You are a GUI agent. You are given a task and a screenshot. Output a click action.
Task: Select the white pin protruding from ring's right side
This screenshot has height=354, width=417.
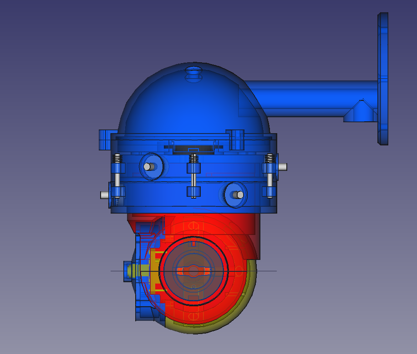(282, 167)
